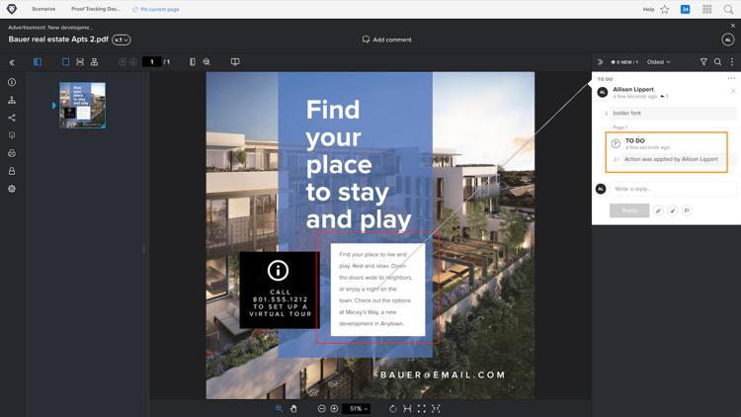741x417 pixels.
Task: Click the page ruler icon in toolbar
Action: pyautogui.click(x=193, y=62)
